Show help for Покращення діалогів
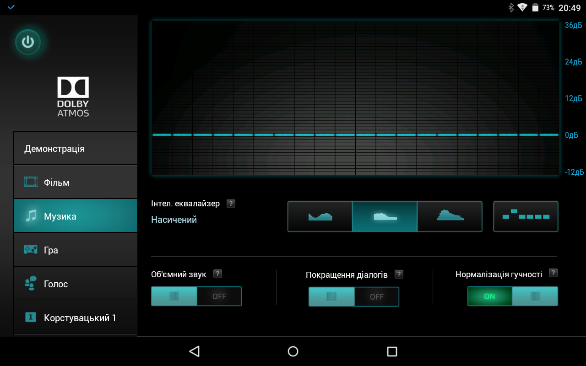 [x=399, y=274]
